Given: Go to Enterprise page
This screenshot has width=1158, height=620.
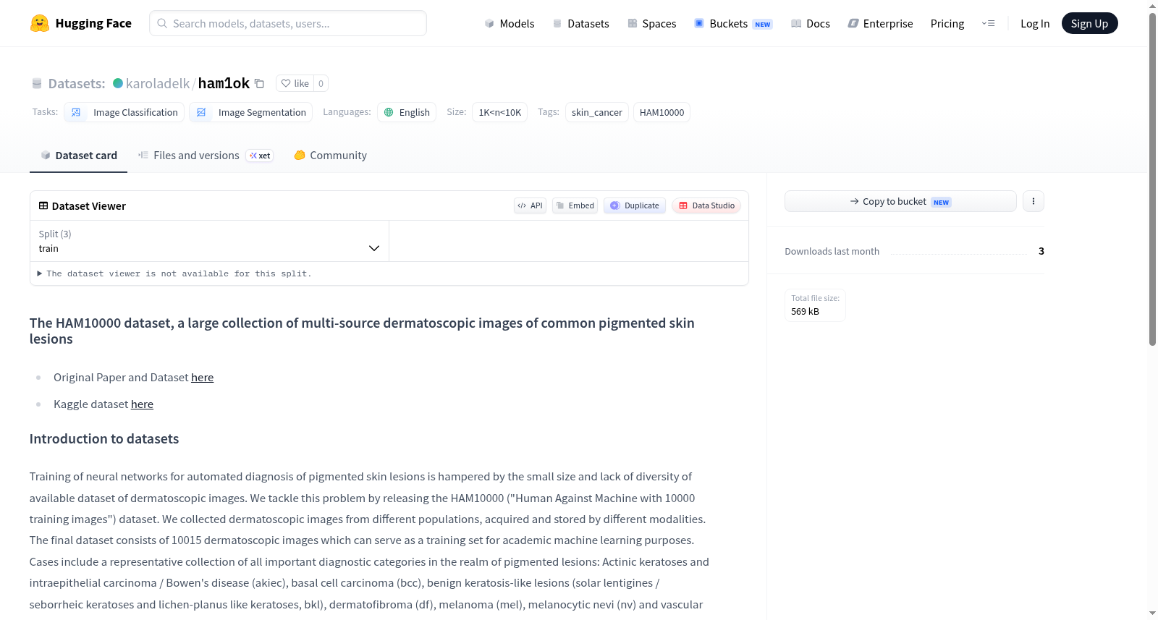Looking at the screenshot, I should (x=880, y=24).
